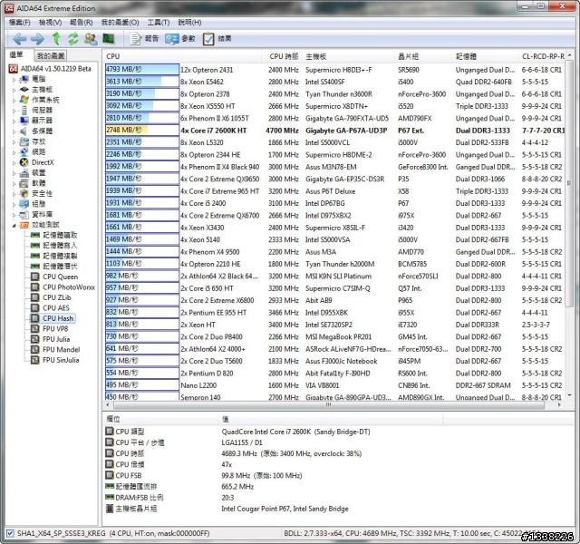Image resolution: width=580 pixels, height=544 pixels.
Task: Expand the DirectX tree node arrow
Action: [14, 162]
